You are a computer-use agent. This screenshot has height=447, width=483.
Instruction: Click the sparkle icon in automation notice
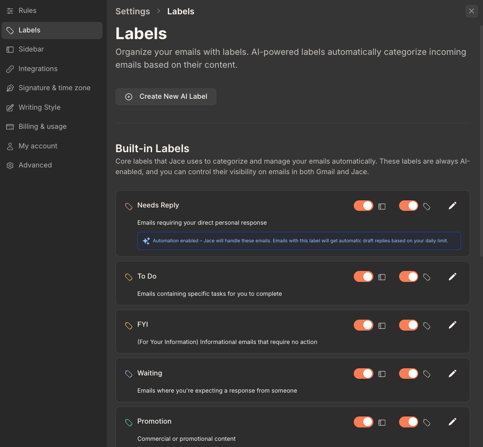pyautogui.click(x=146, y=241)
